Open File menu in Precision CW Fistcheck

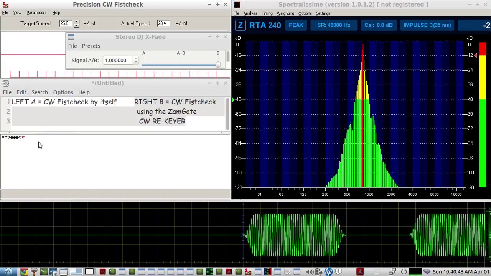(5, 13)
